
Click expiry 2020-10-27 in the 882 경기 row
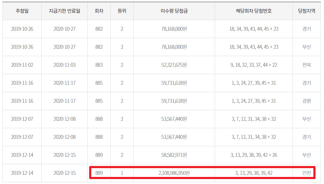click(64, 29)
